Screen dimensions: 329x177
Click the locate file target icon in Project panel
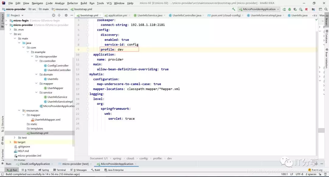point(54,15)
